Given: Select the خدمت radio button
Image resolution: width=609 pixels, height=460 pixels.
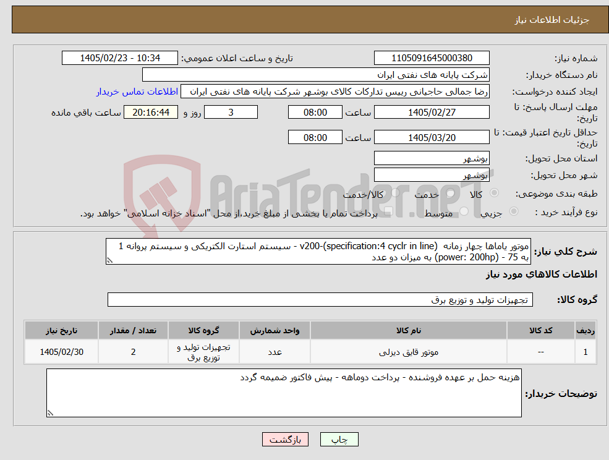Looking at the screenshot, I should point(451,193).
